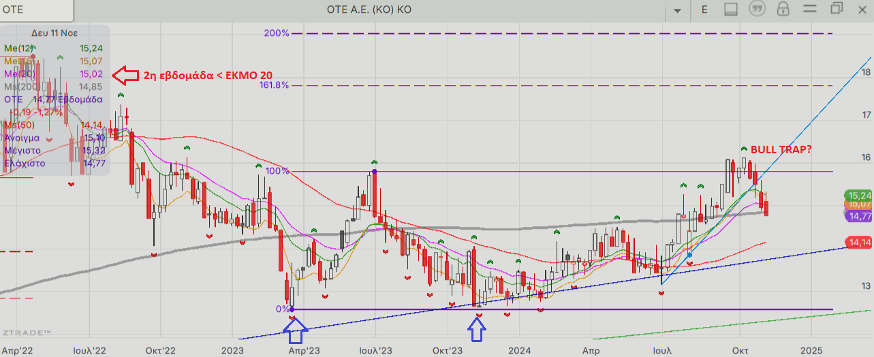Select the Ms(200) 14,85 legend row
The width and height of the screenshot is (874, 357).
[x=53, y=87]
